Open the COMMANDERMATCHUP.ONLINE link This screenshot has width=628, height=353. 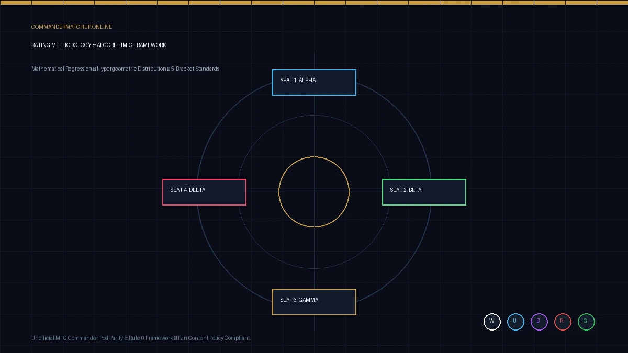[x=72, y=27]
